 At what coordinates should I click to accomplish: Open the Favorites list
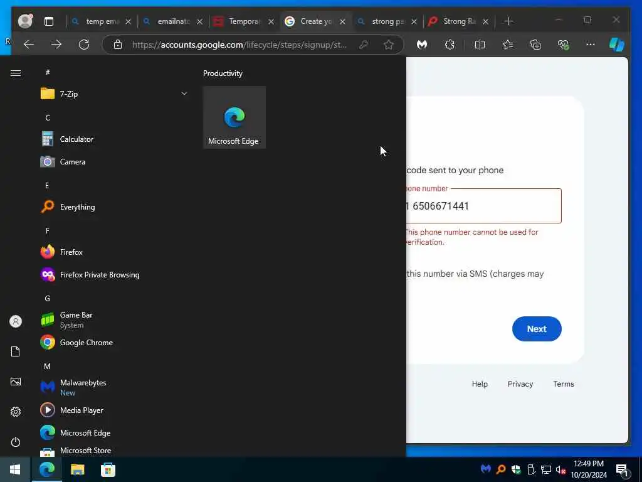(x=508, y=45)
